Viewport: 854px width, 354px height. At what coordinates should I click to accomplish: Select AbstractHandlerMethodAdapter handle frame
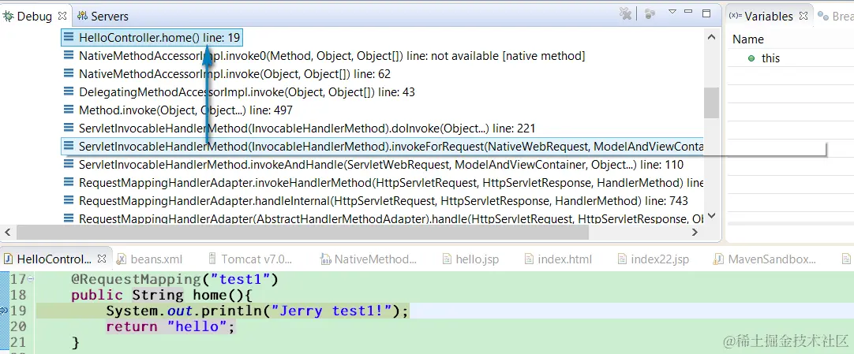391,218
